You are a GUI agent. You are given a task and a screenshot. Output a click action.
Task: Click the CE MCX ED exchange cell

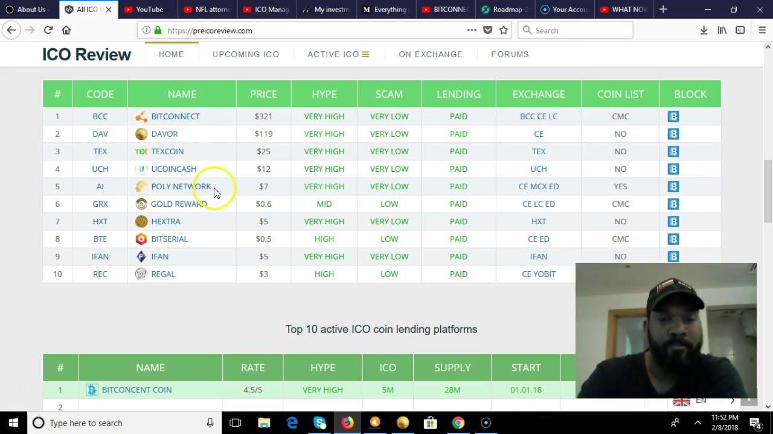pyautogui.click(x=539, y=186)
